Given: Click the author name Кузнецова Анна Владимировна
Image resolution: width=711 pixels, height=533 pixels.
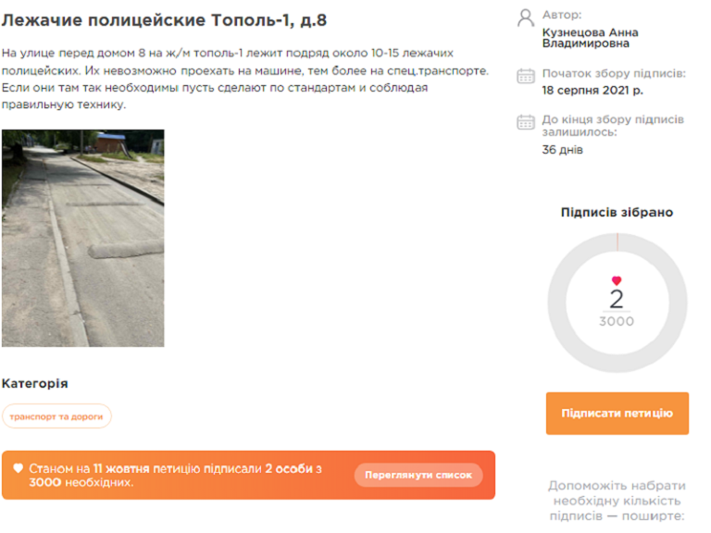Looking at the screenshot, I should [590, 38].
